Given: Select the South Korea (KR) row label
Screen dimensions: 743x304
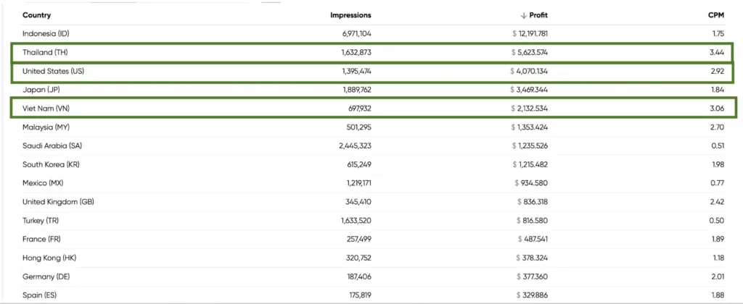Looking at the screenshot, I should (x=51, y=164).
